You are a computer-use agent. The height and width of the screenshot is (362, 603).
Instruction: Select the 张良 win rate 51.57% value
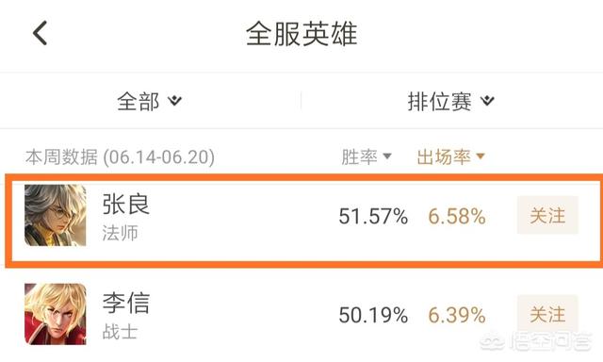[x=373, y=216]
